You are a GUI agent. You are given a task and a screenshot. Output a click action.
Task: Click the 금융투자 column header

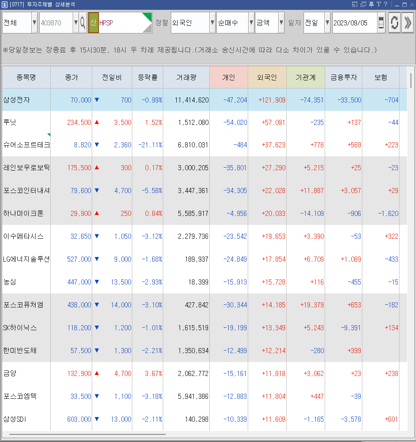344,77
